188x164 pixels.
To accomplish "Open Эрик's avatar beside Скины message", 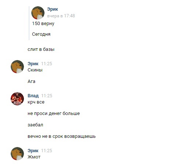I will coord(17,67).
